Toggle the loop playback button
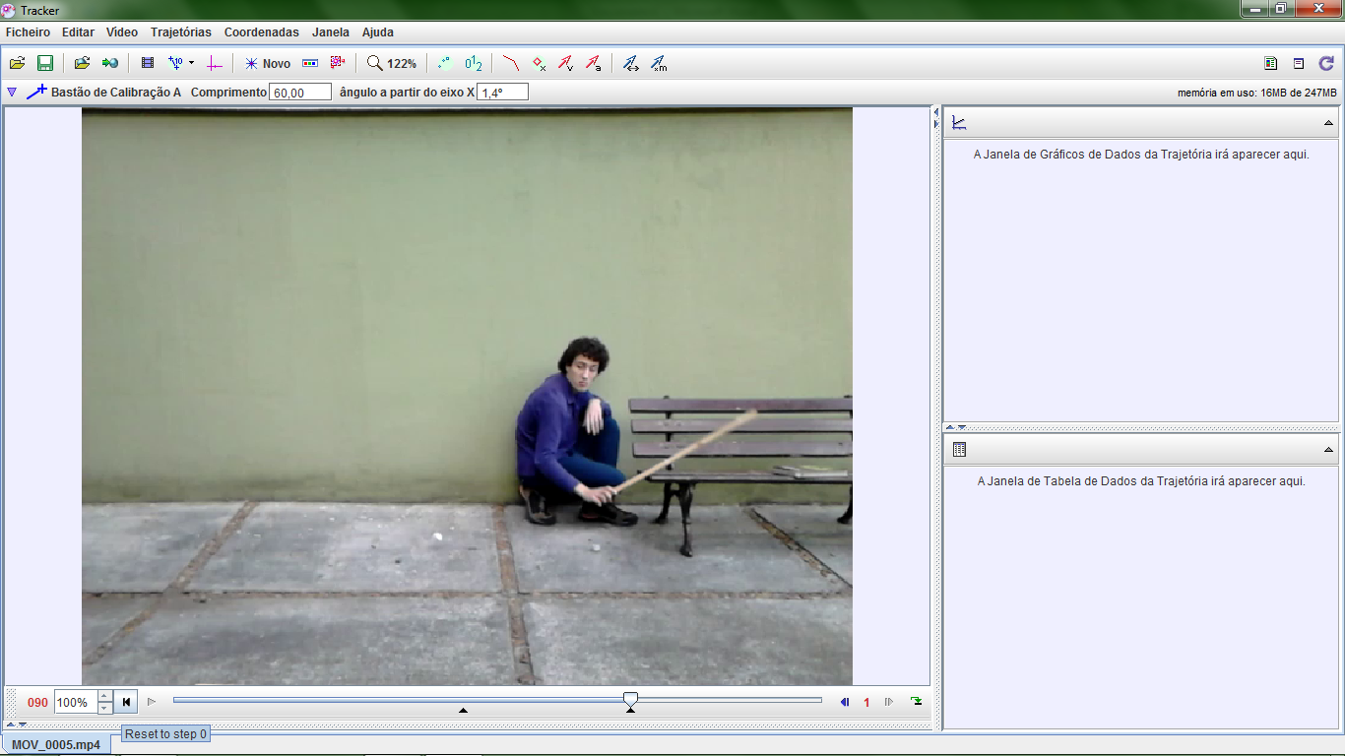The width and height of the screenshot is (1345, 756). (x=917, y=701)
